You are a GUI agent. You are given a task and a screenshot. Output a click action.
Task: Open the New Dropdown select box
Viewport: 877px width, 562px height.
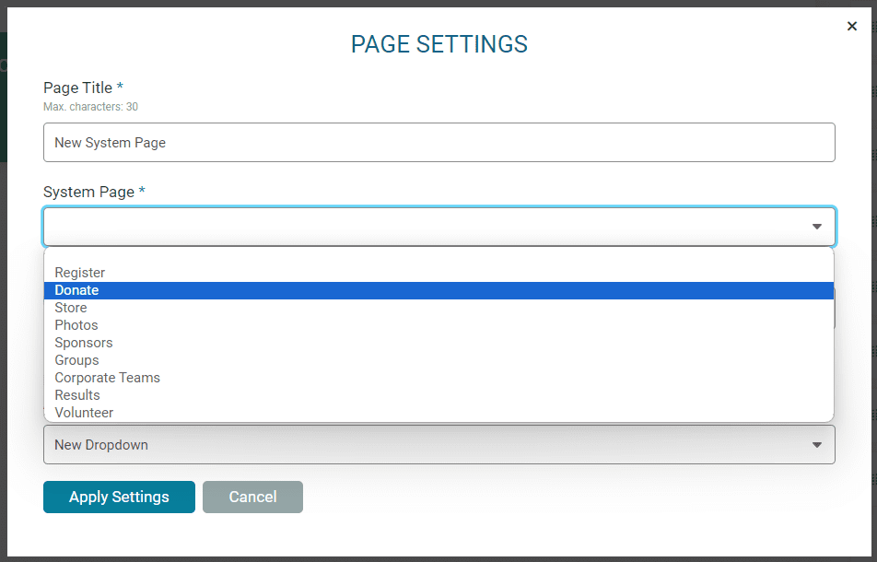point(439,445)
